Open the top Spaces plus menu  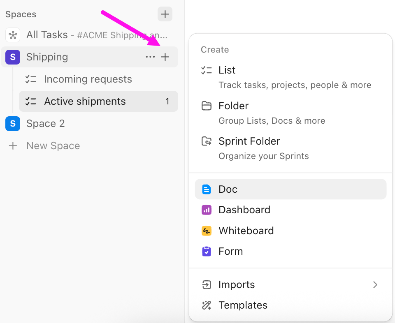(x=165, y=14)
